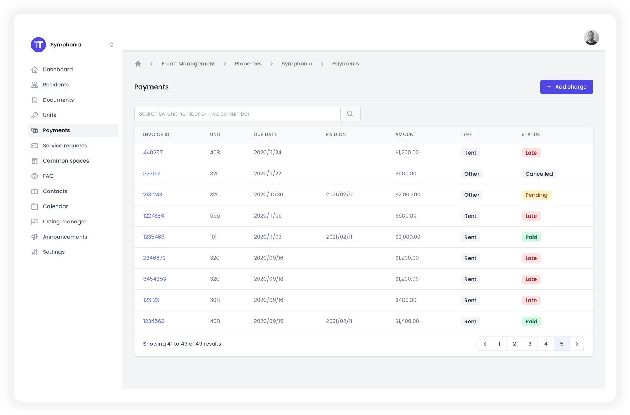Click the search magnifier icon

(x=350, y=114)
